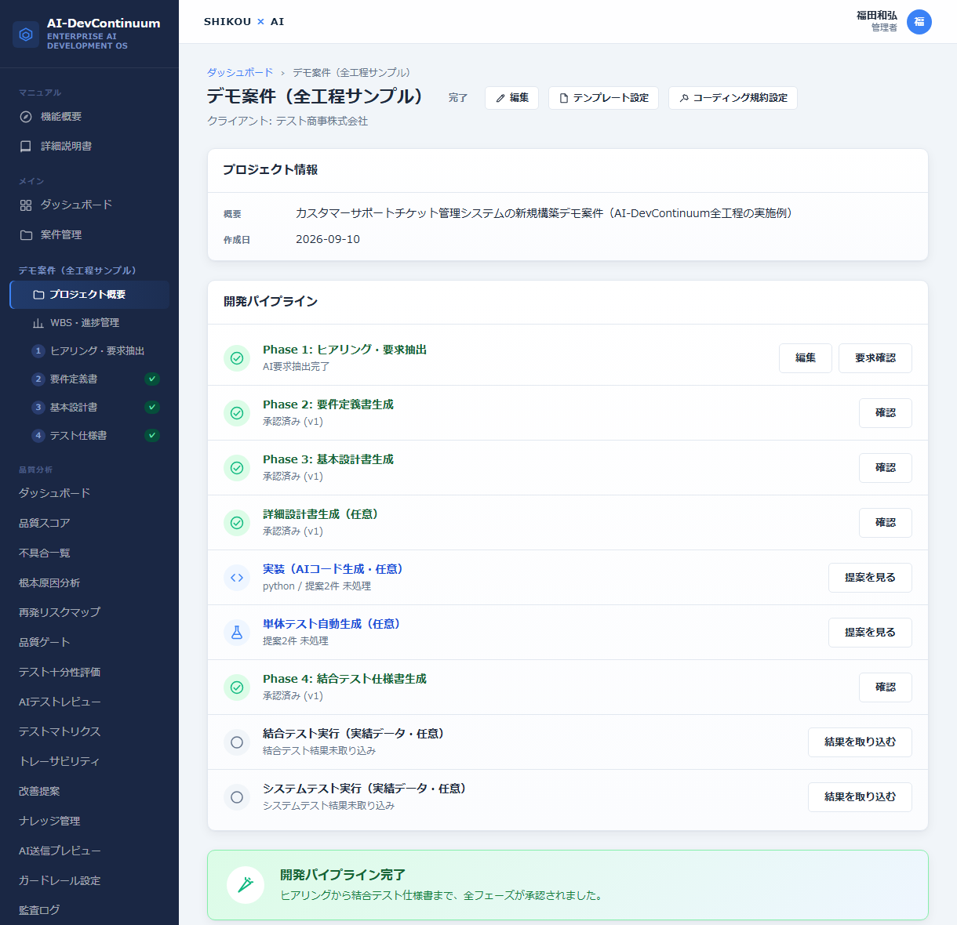957x925 pixels.
Task: Open WBS・進捗管理 in the sidebar
Action: click(89, 323)
